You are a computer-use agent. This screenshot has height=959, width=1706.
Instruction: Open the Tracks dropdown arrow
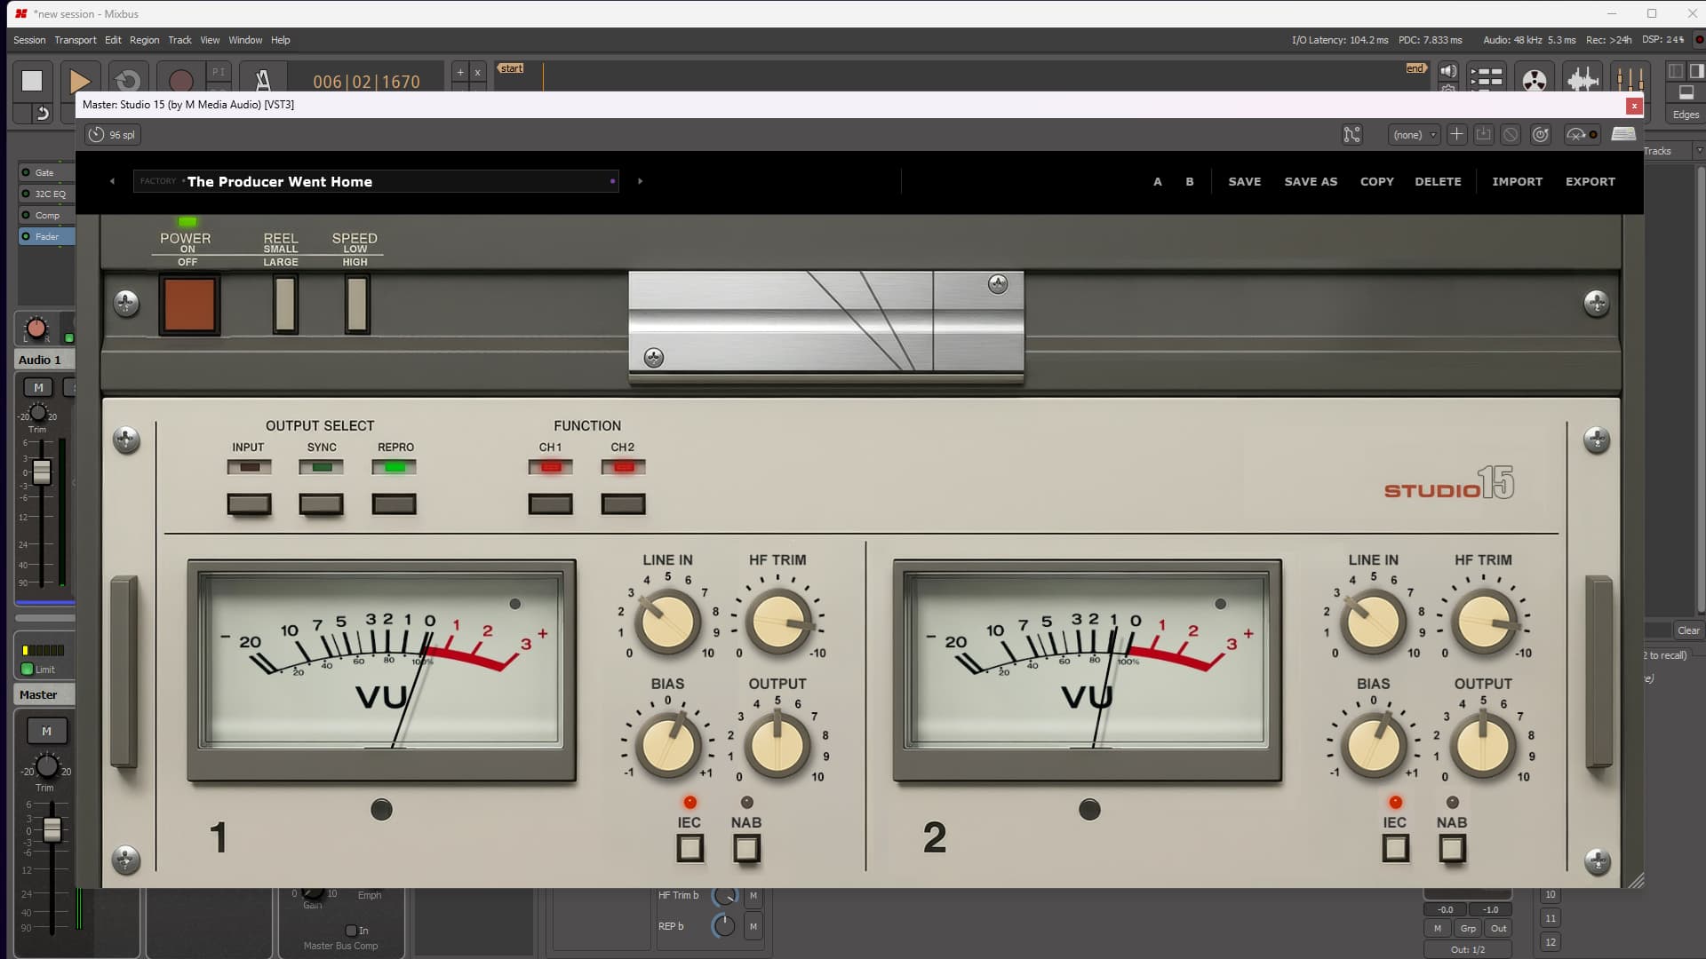point(1699,151)
